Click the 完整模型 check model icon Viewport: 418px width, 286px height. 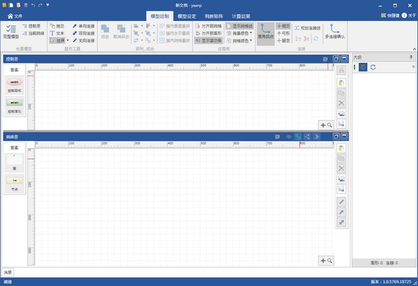click(12, 31)
